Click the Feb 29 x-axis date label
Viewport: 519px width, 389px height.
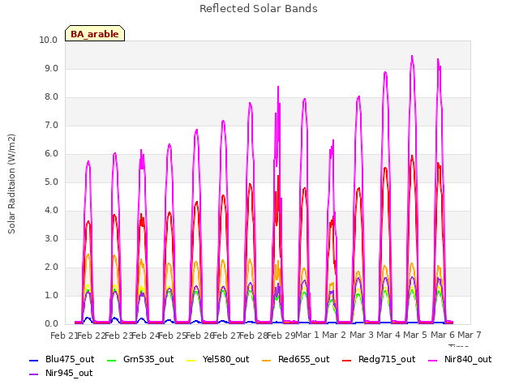(x=281, y=336)
